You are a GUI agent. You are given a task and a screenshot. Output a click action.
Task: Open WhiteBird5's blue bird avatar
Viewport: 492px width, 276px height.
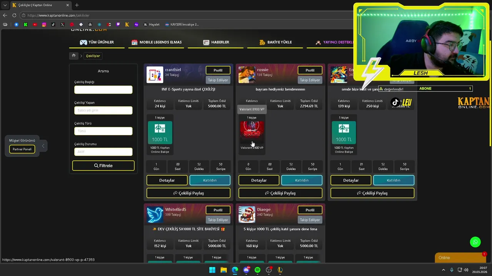155,215
